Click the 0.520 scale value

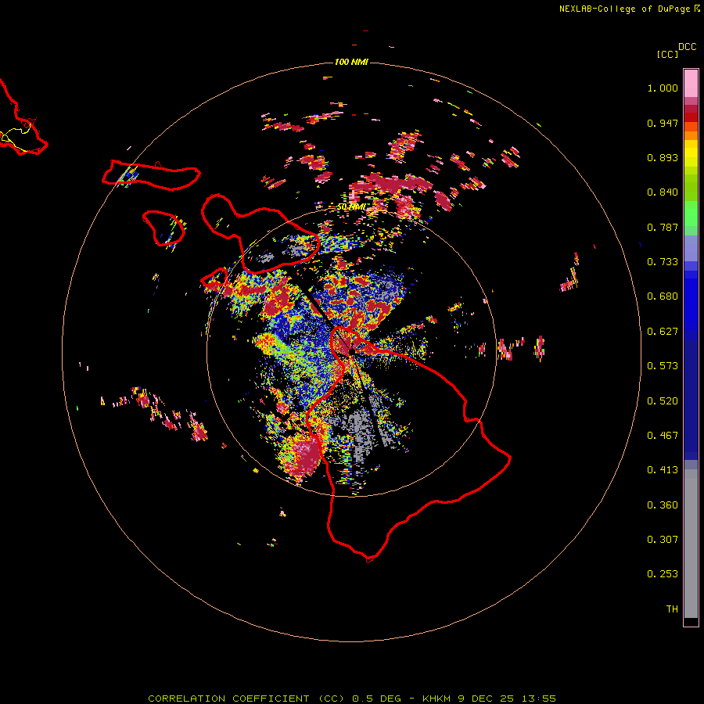point(663,401)
